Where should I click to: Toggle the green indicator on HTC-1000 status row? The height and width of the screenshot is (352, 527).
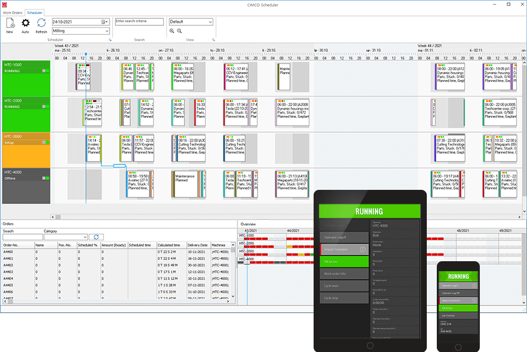tap(47, 71)
